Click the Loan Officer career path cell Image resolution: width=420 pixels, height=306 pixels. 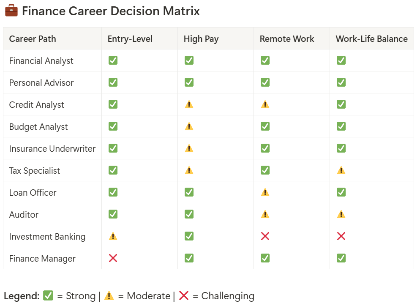tap(33, 193)
